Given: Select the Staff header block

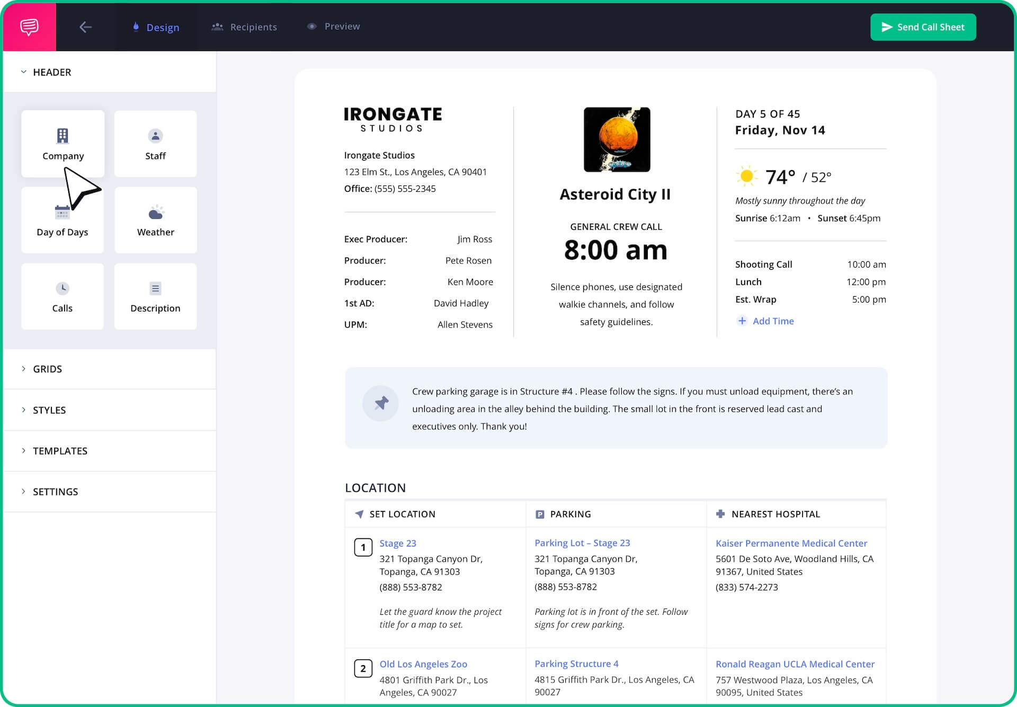Looking at the screenshot, I should (155, 144).
